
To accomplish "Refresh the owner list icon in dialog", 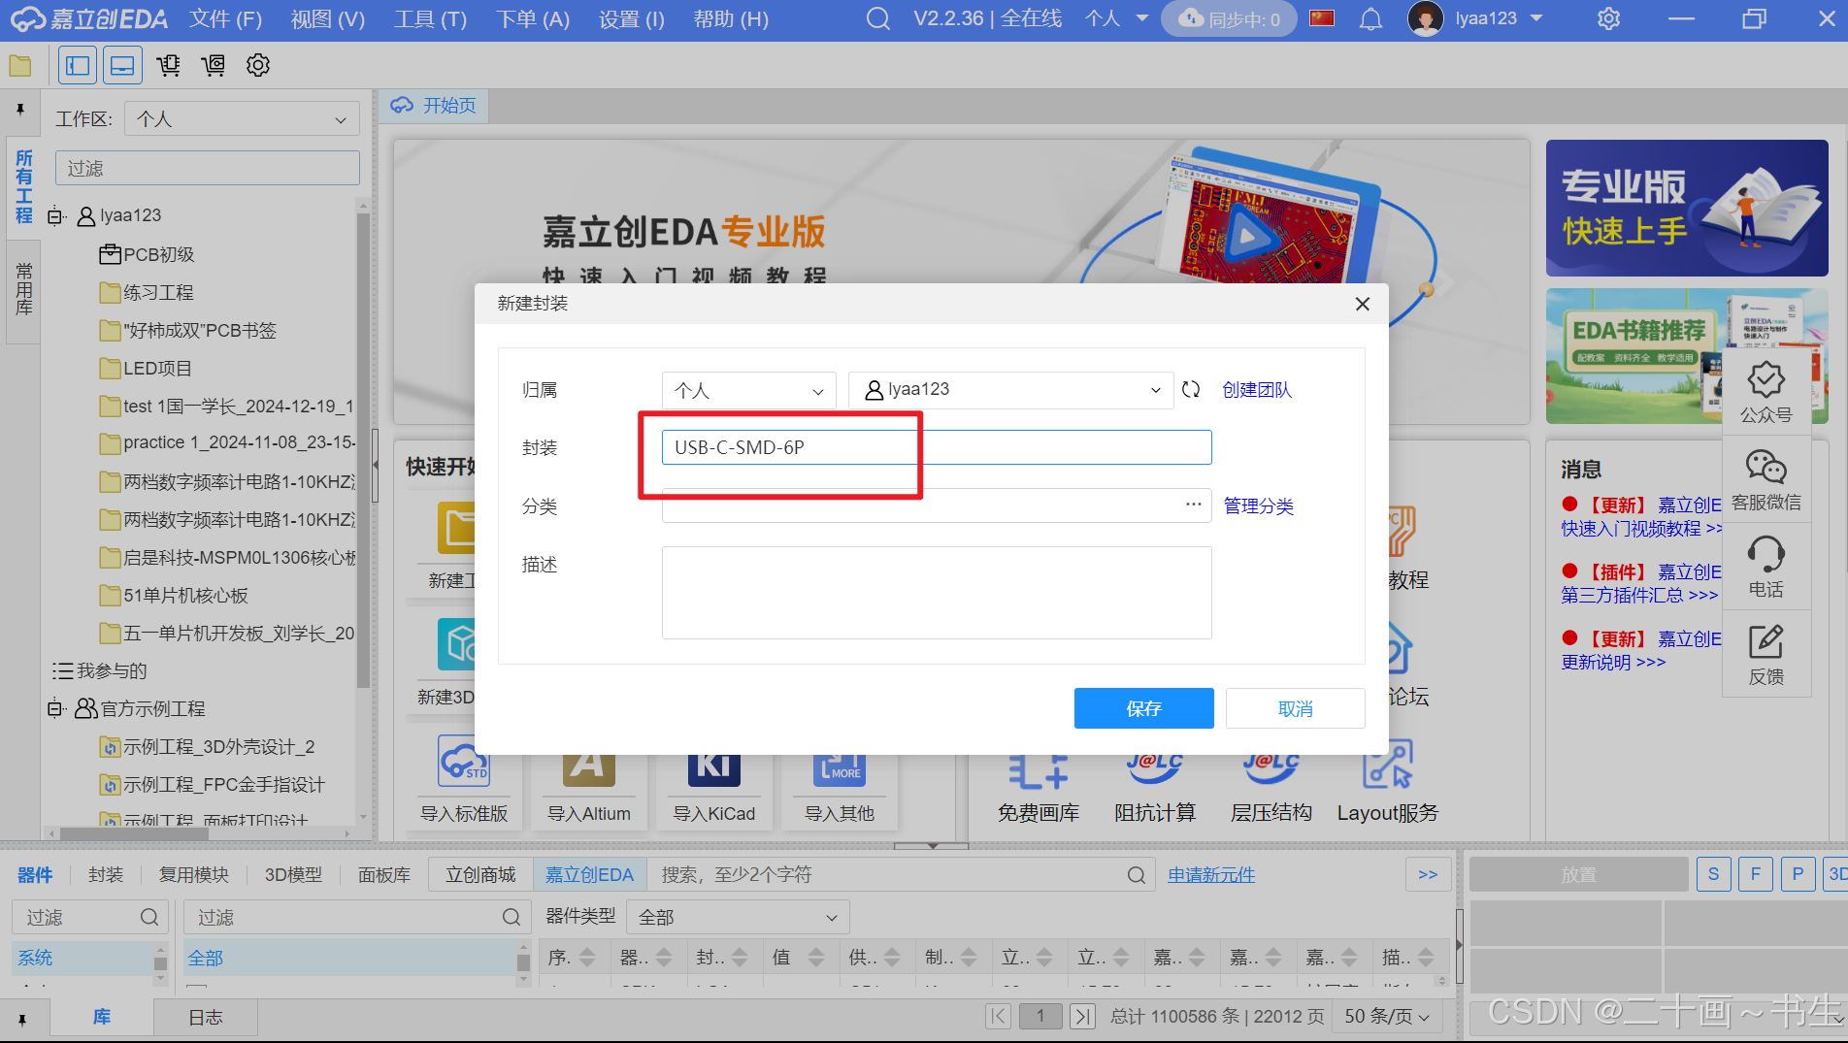I will [1191, 390].
